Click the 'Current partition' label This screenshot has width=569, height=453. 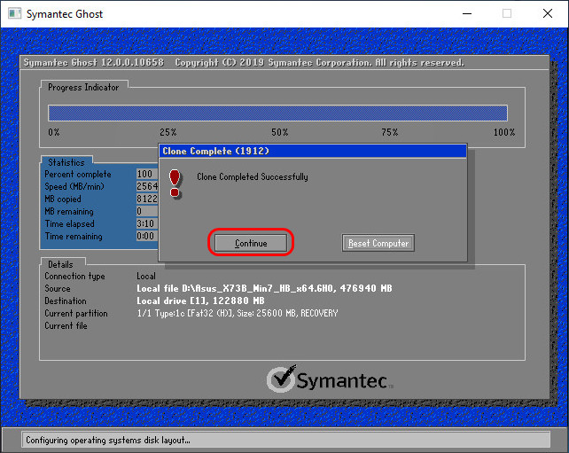[x=76, y=313]
